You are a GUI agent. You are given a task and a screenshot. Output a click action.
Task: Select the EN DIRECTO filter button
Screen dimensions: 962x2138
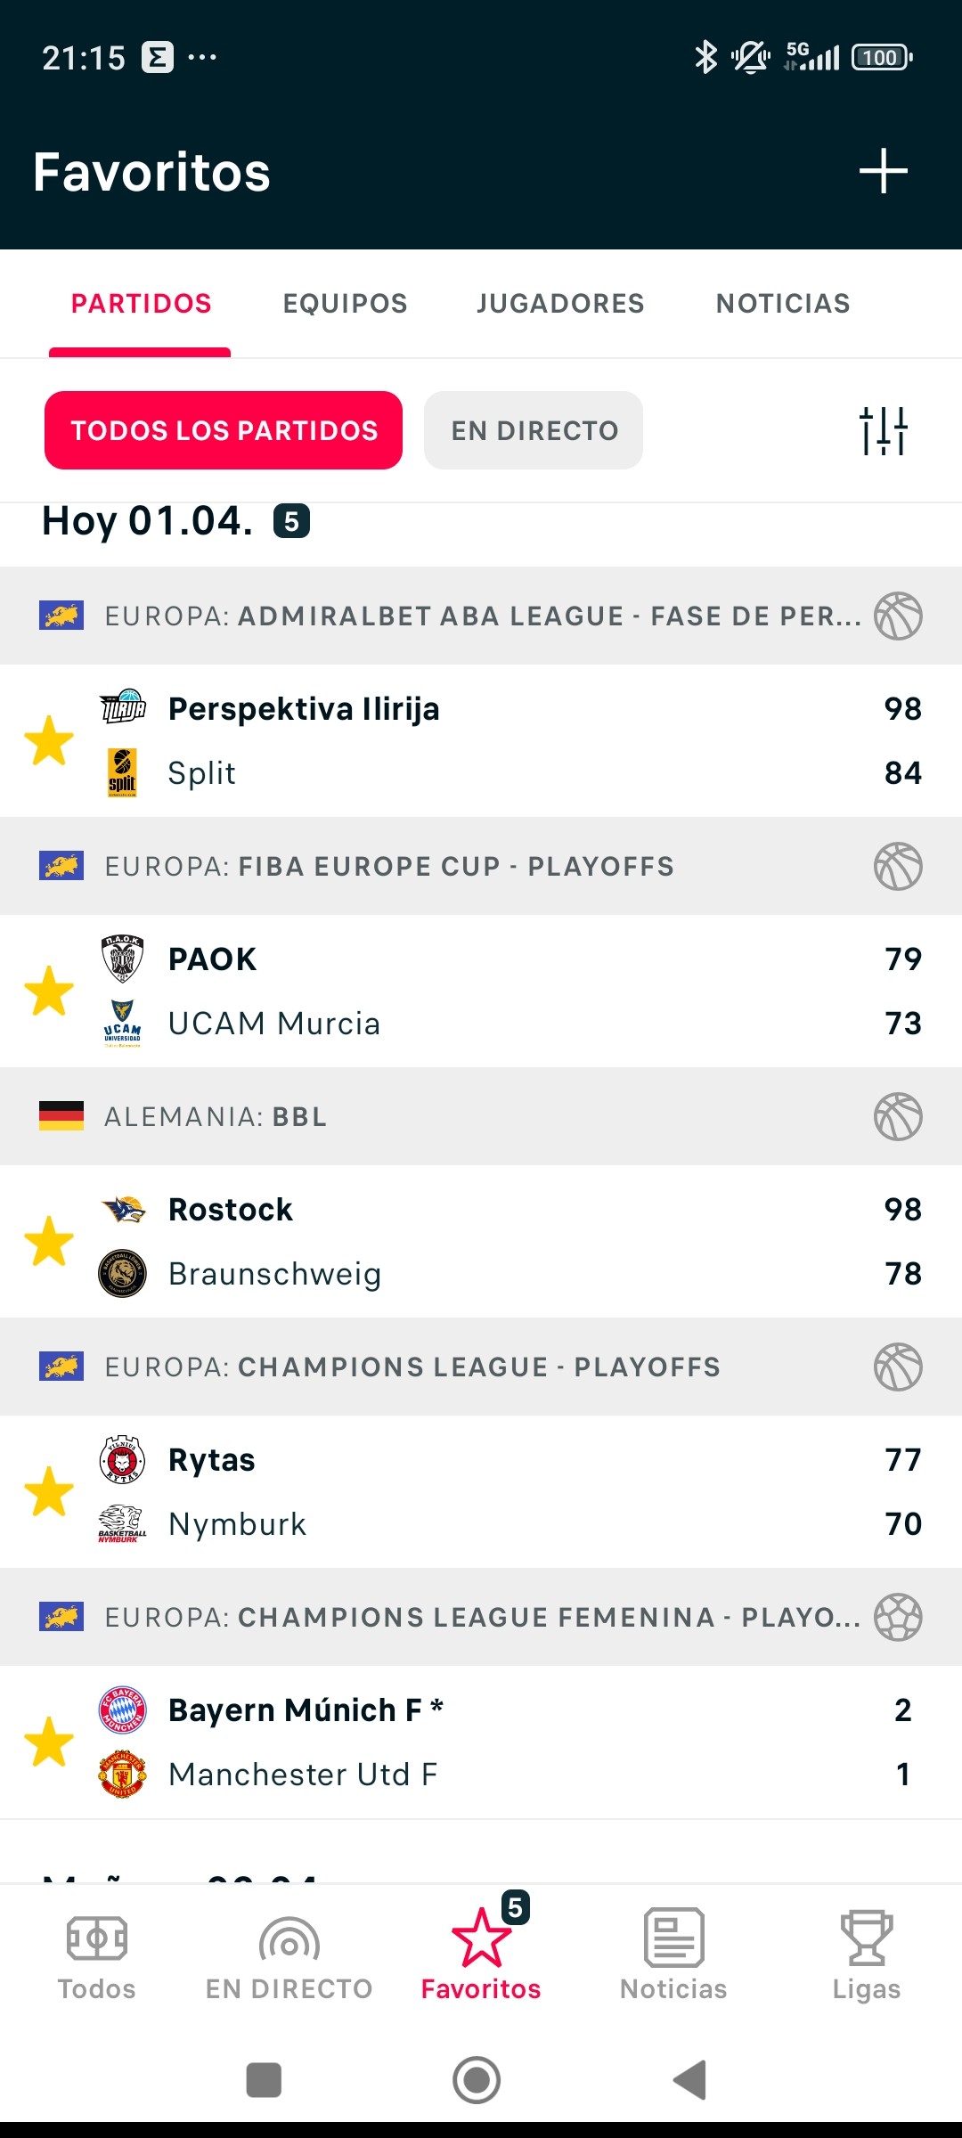pyautogui.click(x=534, y=430)
